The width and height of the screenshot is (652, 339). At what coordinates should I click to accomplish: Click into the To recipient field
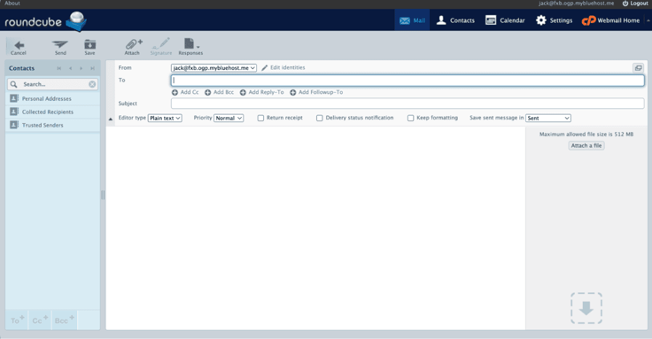[x=407, y=81]
